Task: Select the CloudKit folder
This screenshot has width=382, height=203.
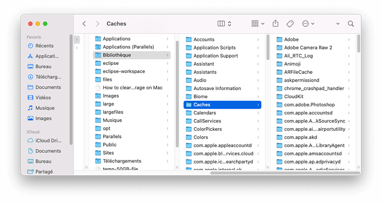Action: point(313,96)
